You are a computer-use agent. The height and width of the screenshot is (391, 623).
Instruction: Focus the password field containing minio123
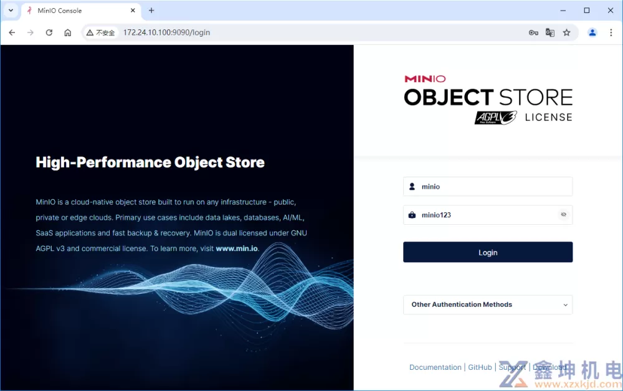pos(488,215)
